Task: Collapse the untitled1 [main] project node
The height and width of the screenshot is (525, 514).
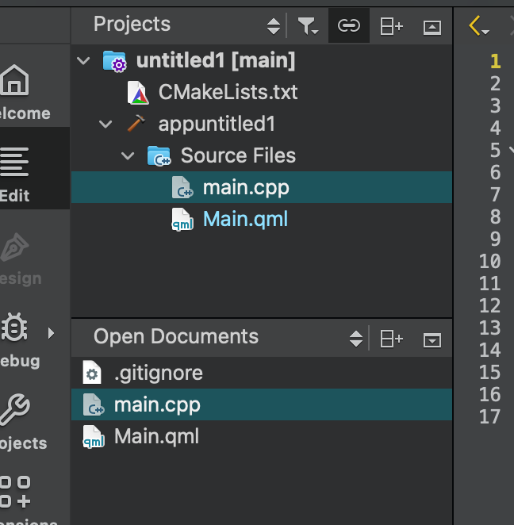Action: (85, 61)
